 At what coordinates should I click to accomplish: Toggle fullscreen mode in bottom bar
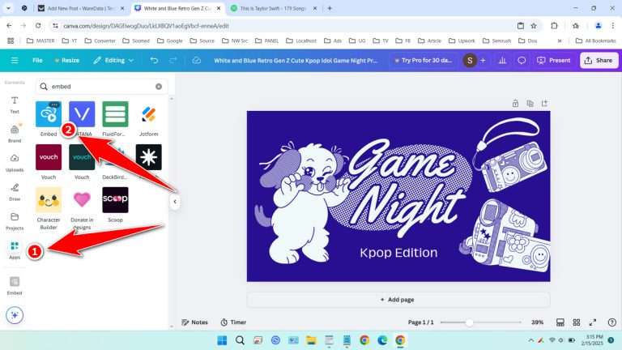pos(593,322)
